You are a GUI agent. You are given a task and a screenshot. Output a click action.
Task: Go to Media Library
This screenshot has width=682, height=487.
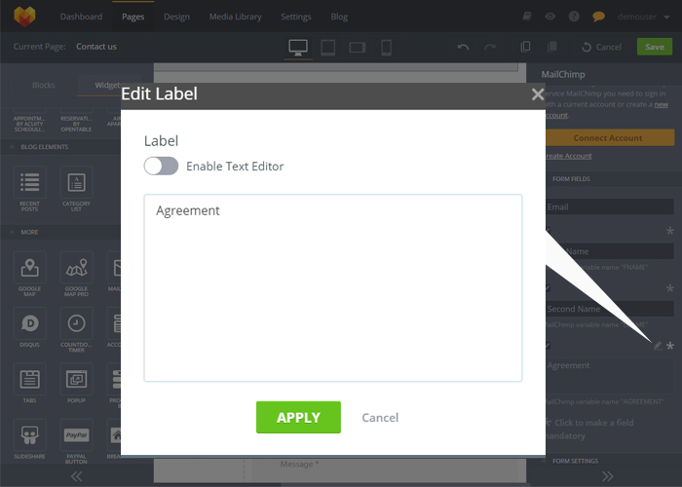[x=236, y=17]
